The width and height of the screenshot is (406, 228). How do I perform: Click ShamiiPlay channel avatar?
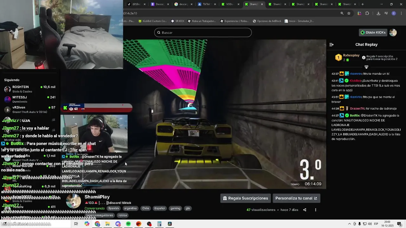coord(73,201)
